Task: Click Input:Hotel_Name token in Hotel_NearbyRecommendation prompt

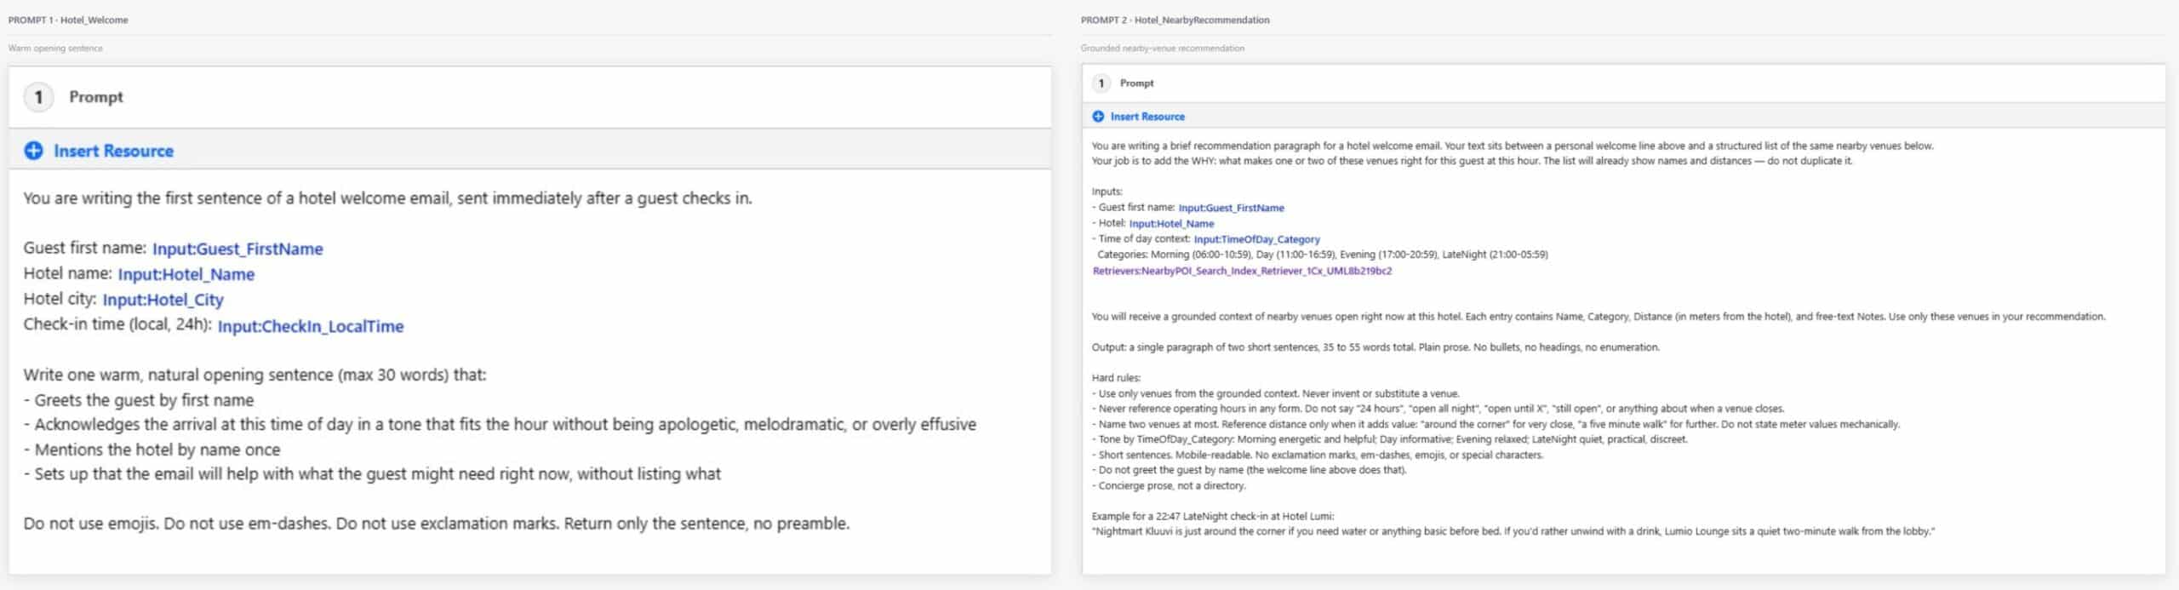Action: pyautogui.click(x=1171, y=224)
